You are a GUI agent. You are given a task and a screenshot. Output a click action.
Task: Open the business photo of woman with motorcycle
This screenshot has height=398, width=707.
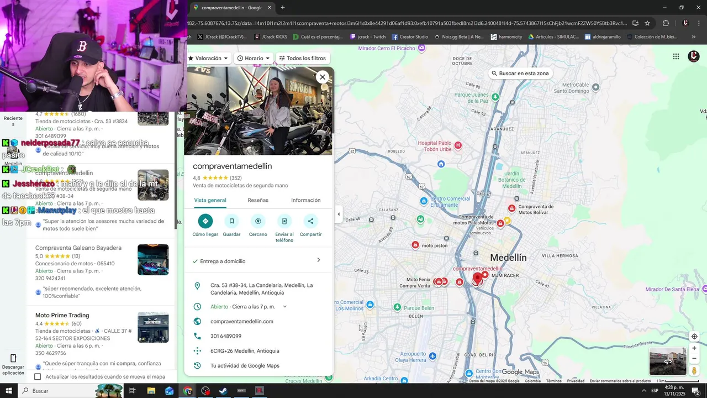[258, 111]
